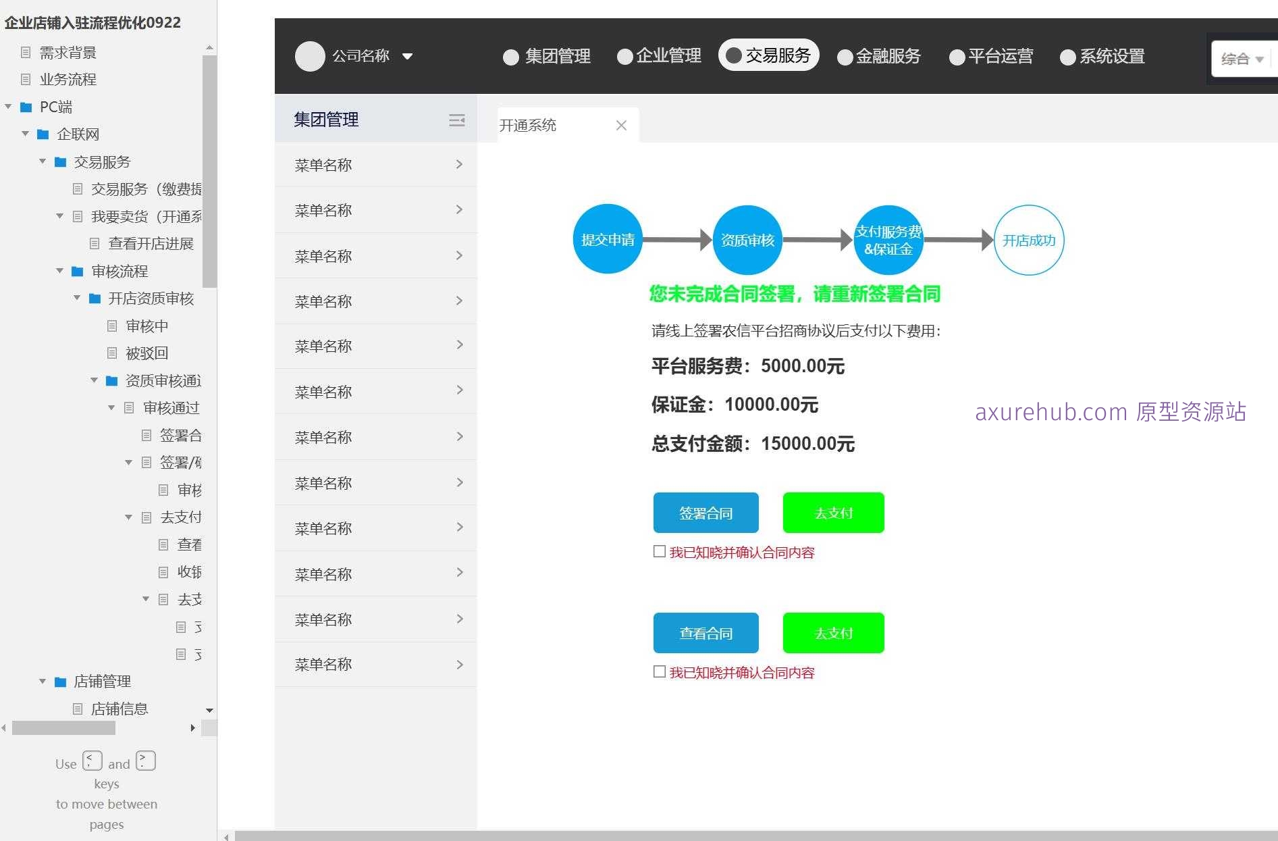Click the 企联网 folder icon
Image resolution: width=1278 pixels, height=841 pixels.
coord(43,134)
